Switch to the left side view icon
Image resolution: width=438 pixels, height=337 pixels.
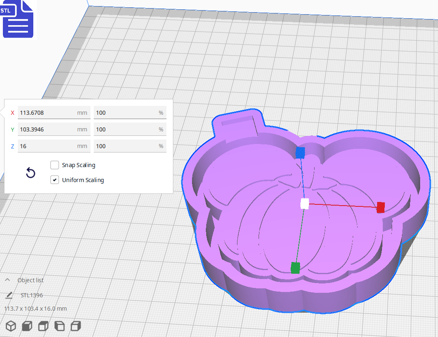click(59, 326)
